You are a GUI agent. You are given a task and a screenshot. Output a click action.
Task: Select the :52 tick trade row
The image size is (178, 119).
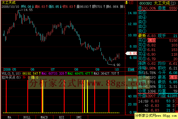157,110
